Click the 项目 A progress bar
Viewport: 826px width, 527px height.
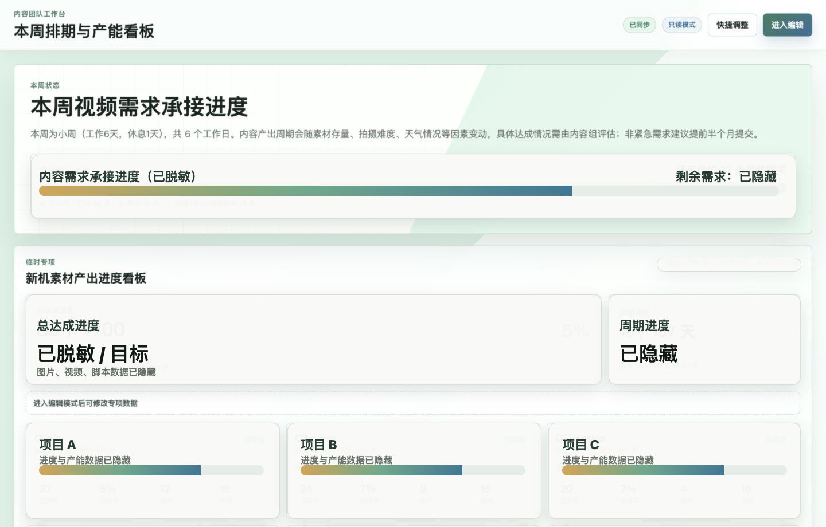pos(151,470)
